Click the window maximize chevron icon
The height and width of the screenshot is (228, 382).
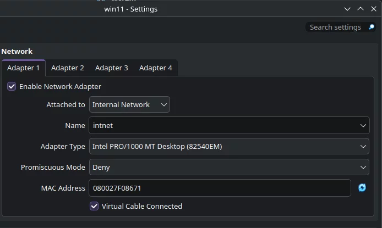(x=361, y=9)
